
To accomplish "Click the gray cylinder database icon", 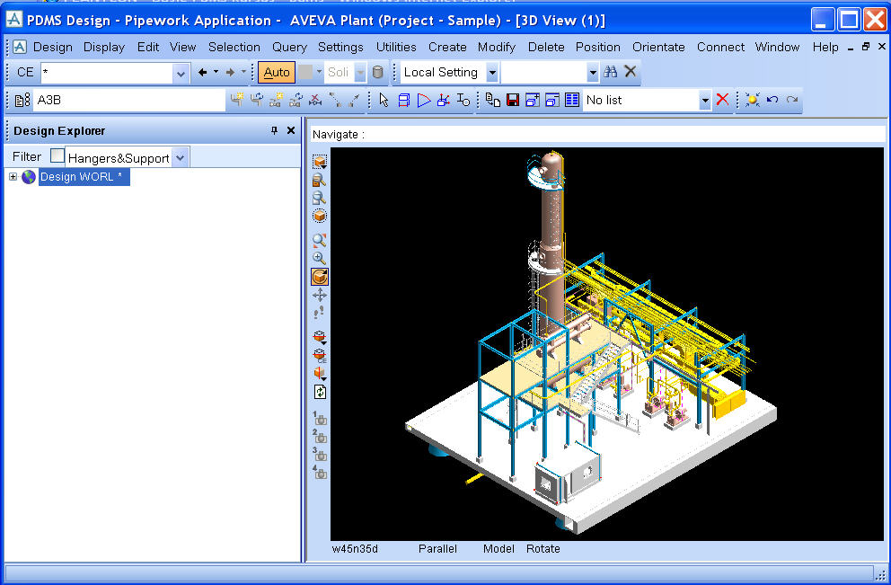I will point(377,72).
